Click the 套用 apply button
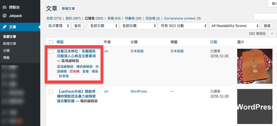 [x=78, y=26]
